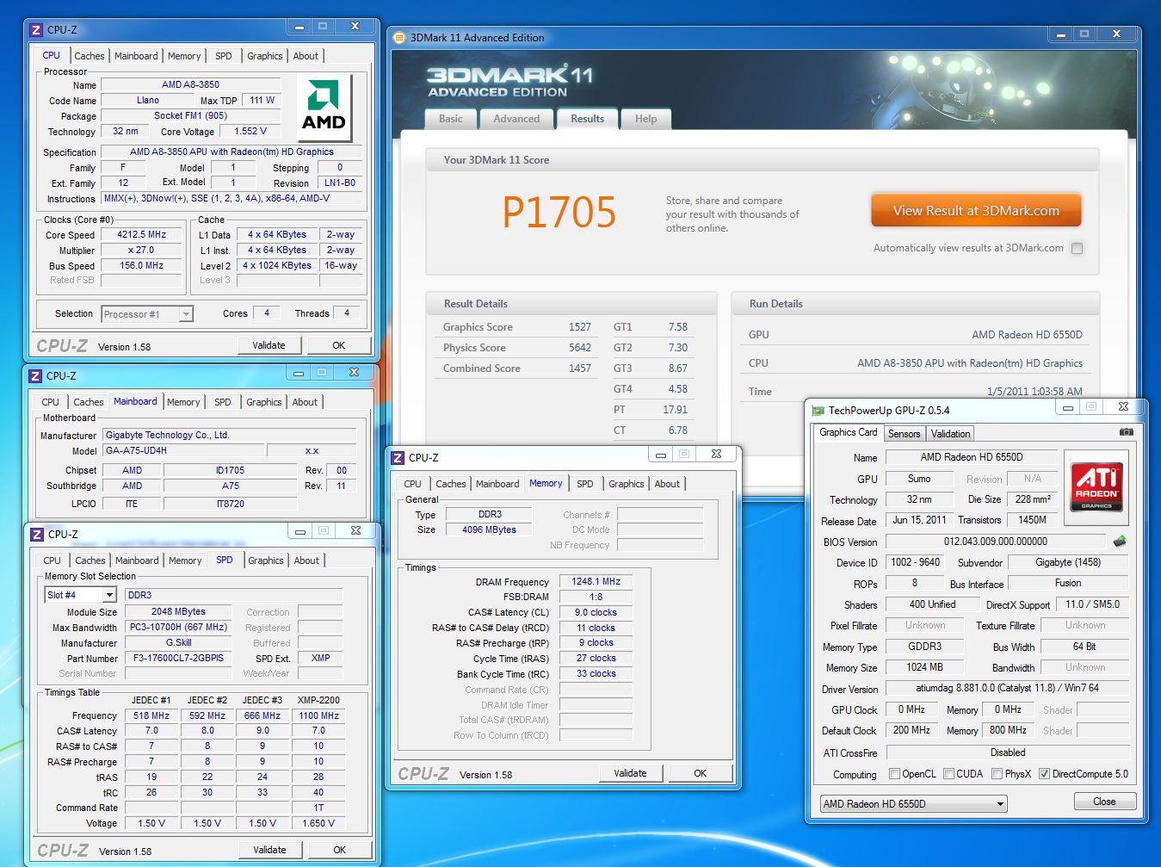Click the AMD logo in CPU-Z CPU window
The height and width of the screenshot is (867, 1161).
pyautogui.click(x=324, y=107)
